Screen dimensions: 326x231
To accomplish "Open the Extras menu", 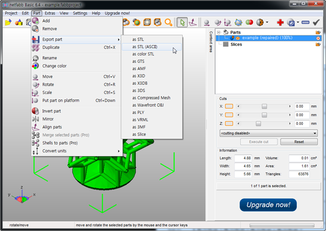I will click(50, 13).
